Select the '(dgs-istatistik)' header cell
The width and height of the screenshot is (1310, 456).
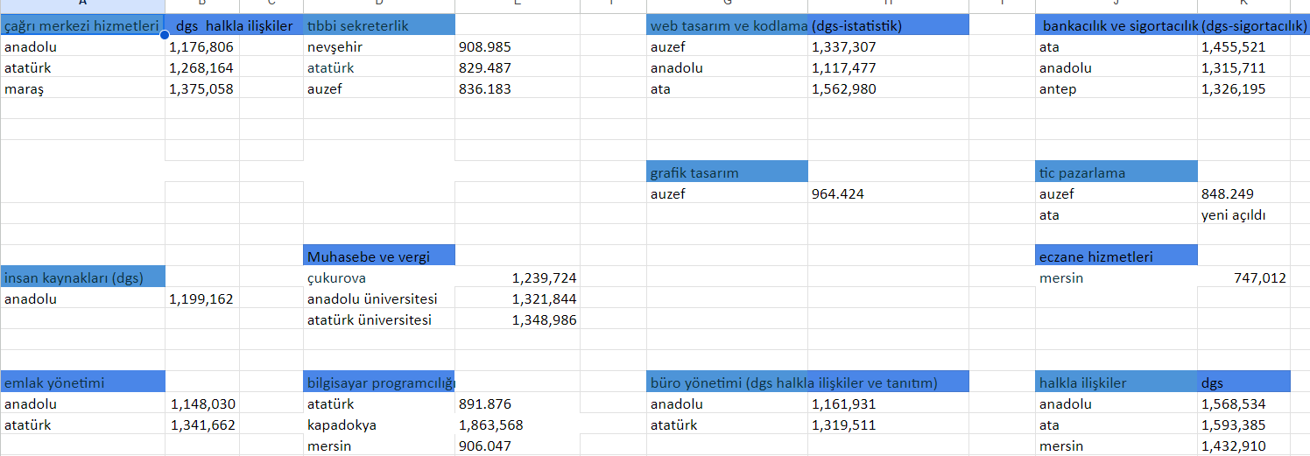[888, 25]
